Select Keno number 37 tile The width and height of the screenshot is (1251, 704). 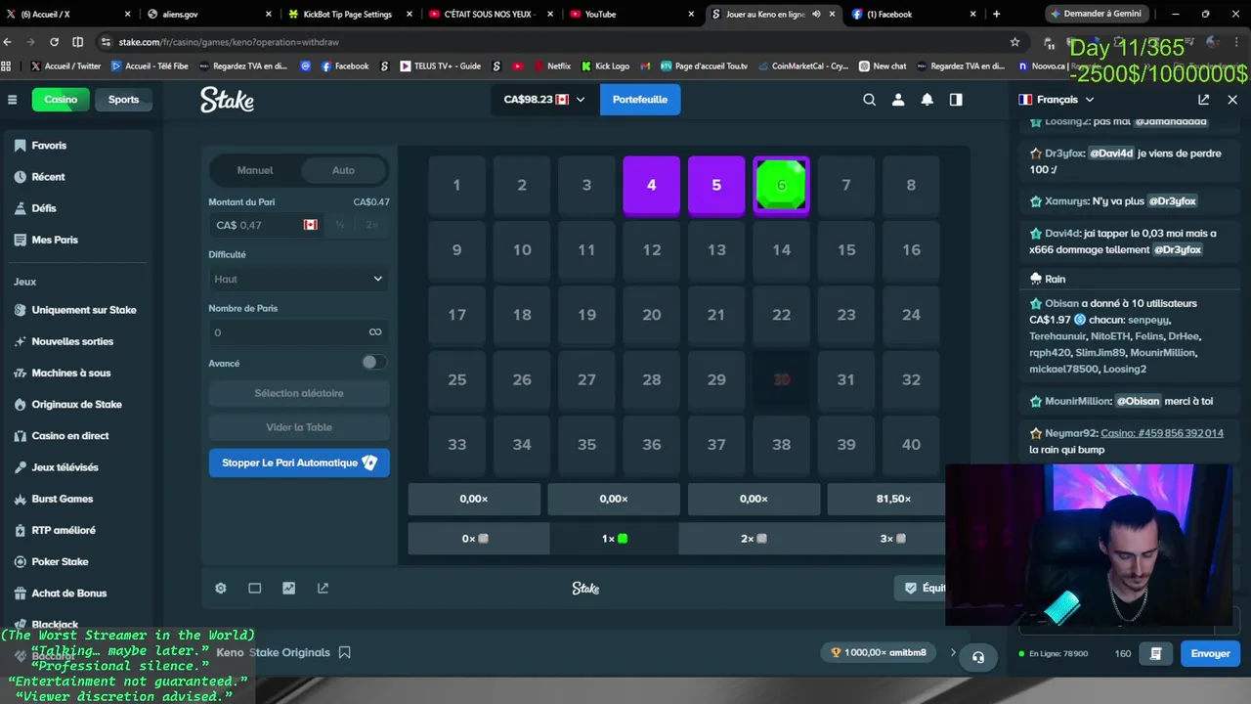(x=716, y=444)
